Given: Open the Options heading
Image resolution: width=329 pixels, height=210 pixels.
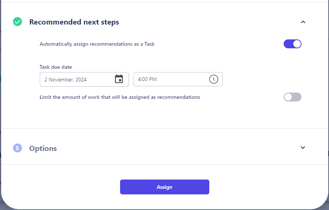Looking at the screenshot, I should pos(43,148).
